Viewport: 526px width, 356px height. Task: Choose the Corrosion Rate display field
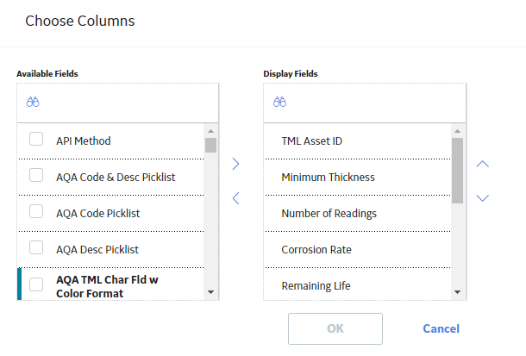click(x=358, y=250)
